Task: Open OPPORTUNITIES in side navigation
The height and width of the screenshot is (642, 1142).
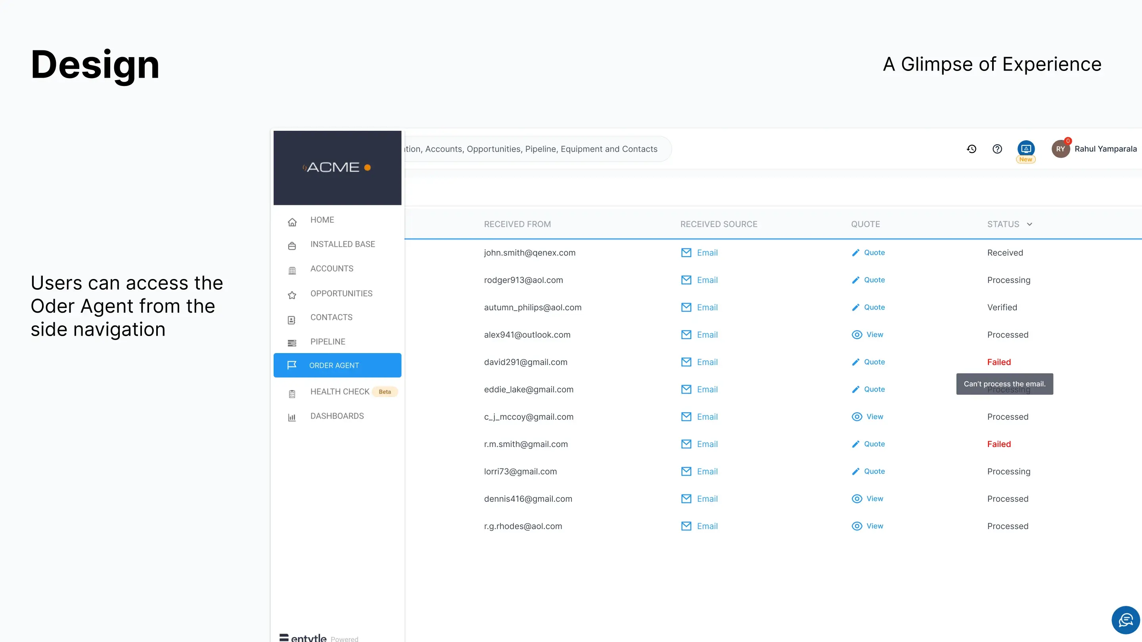Action: point(341,293)
